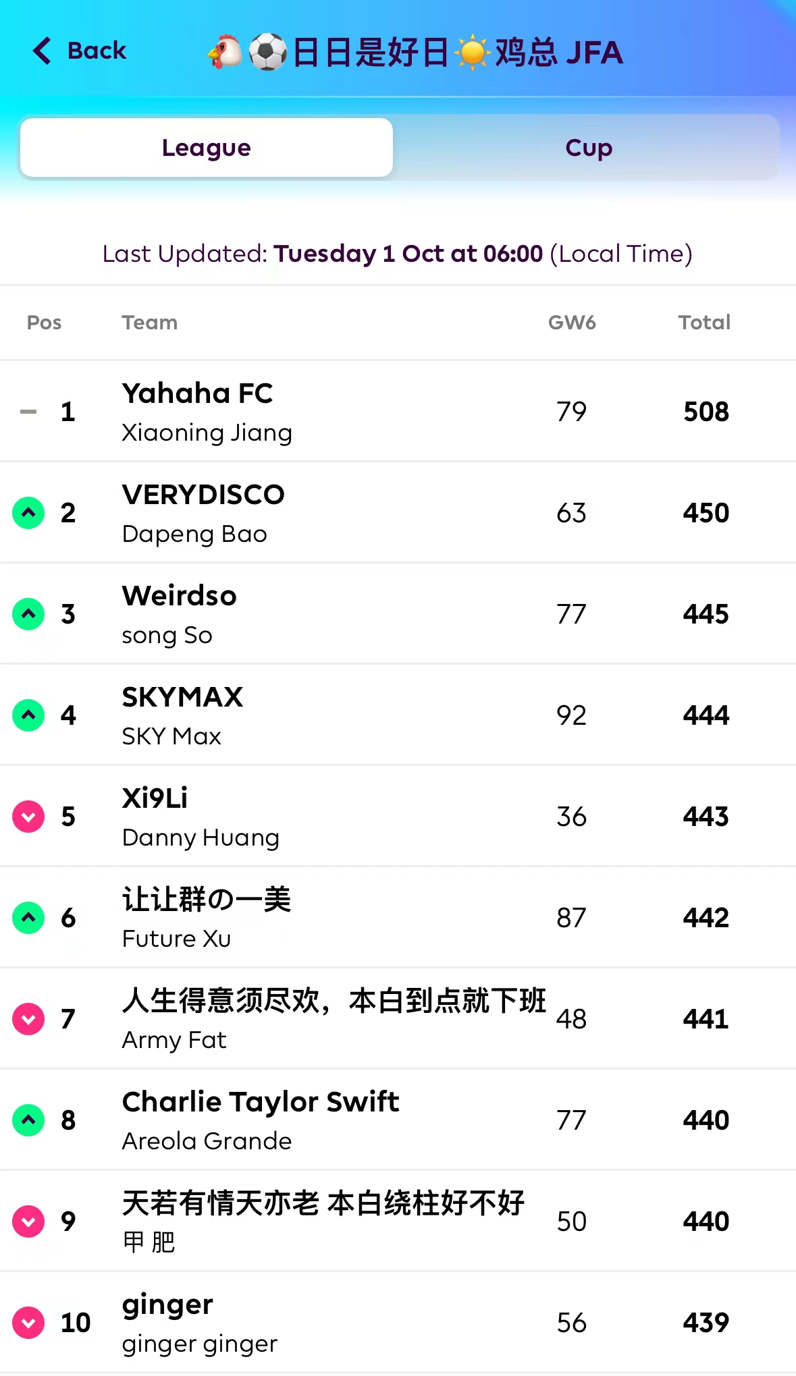Click the ginger ginger manager row

coord(200,1344)
